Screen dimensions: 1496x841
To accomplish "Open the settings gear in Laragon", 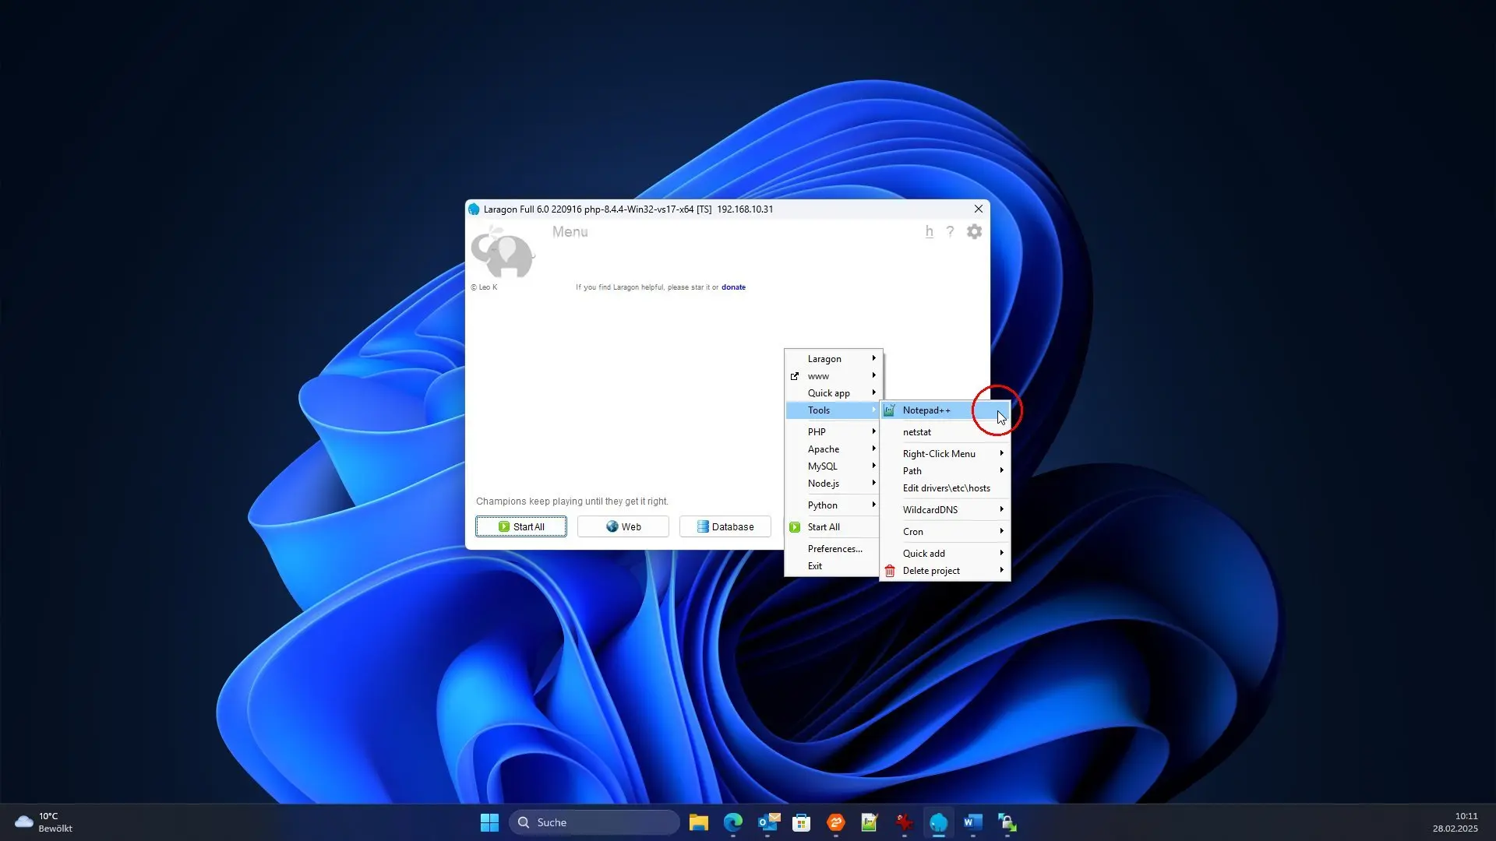I will click(974, 232).
